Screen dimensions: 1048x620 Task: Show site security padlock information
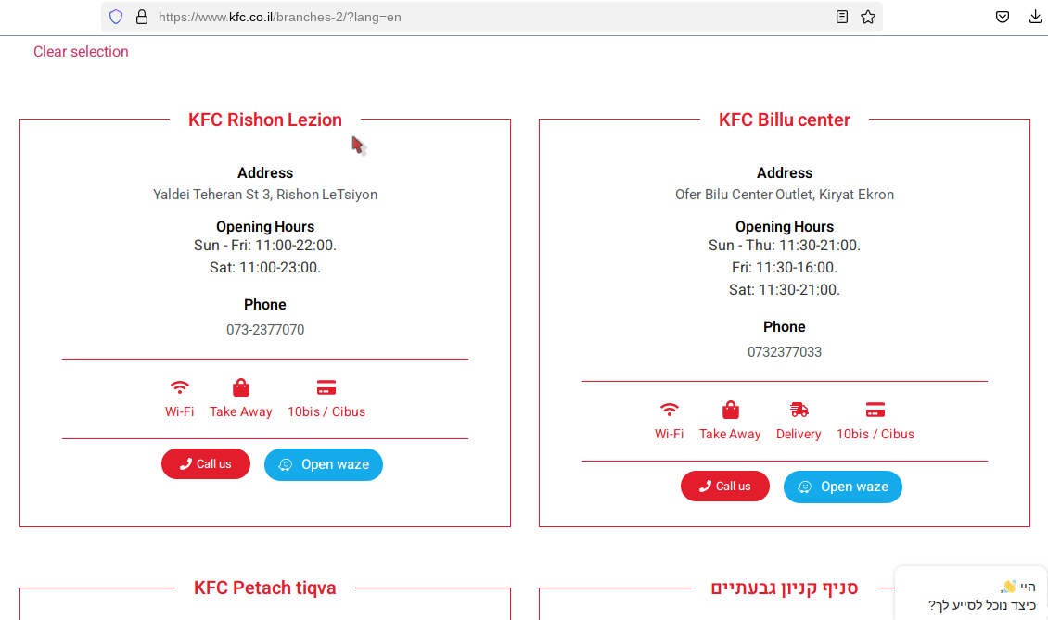[x=142, y=17]
